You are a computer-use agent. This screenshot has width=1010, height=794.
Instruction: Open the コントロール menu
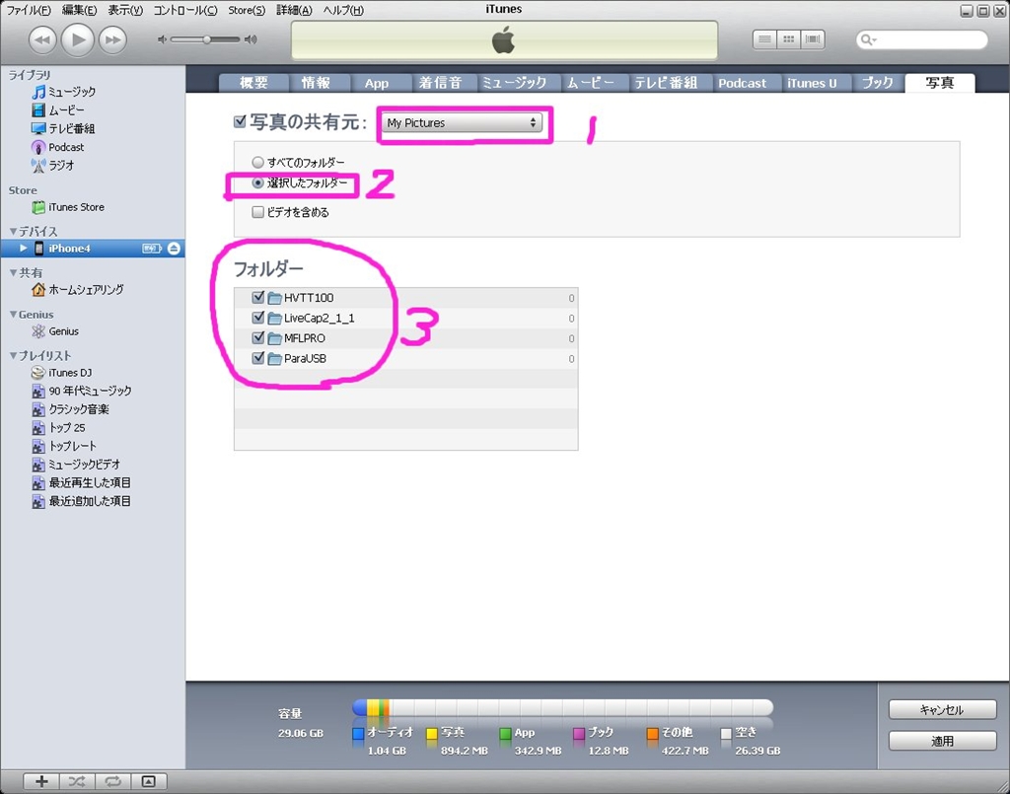(x=185, y=10)
